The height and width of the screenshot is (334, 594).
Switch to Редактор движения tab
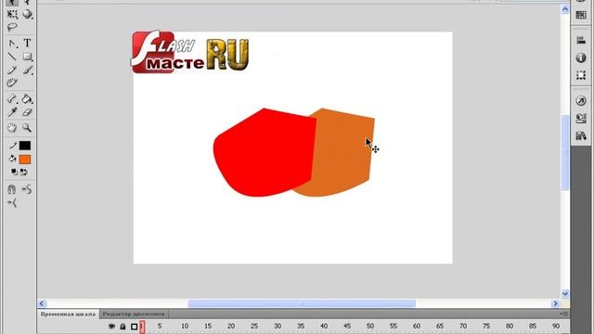click(134, 315)
